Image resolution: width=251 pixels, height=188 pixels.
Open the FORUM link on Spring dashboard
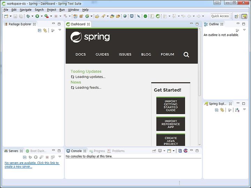point(167,54)
